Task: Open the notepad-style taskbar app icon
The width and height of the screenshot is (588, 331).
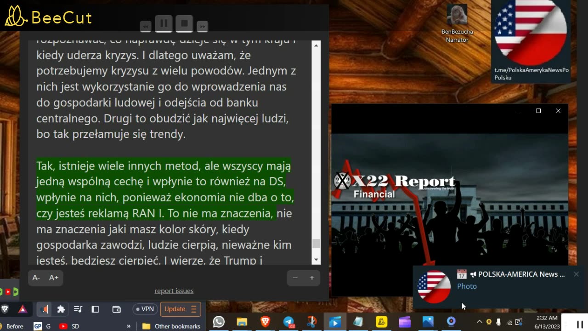Action: [x=358, y=322]
